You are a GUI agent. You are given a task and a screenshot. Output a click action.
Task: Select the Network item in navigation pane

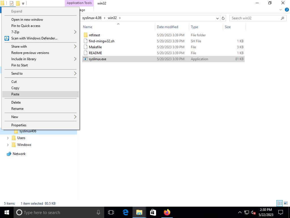(x=19, y=154)
